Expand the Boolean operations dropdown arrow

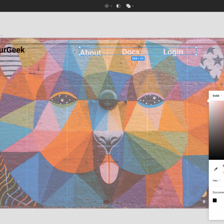133,6
